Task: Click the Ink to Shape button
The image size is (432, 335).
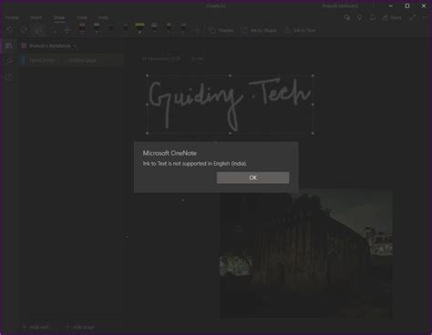Action: click(259, 30)
